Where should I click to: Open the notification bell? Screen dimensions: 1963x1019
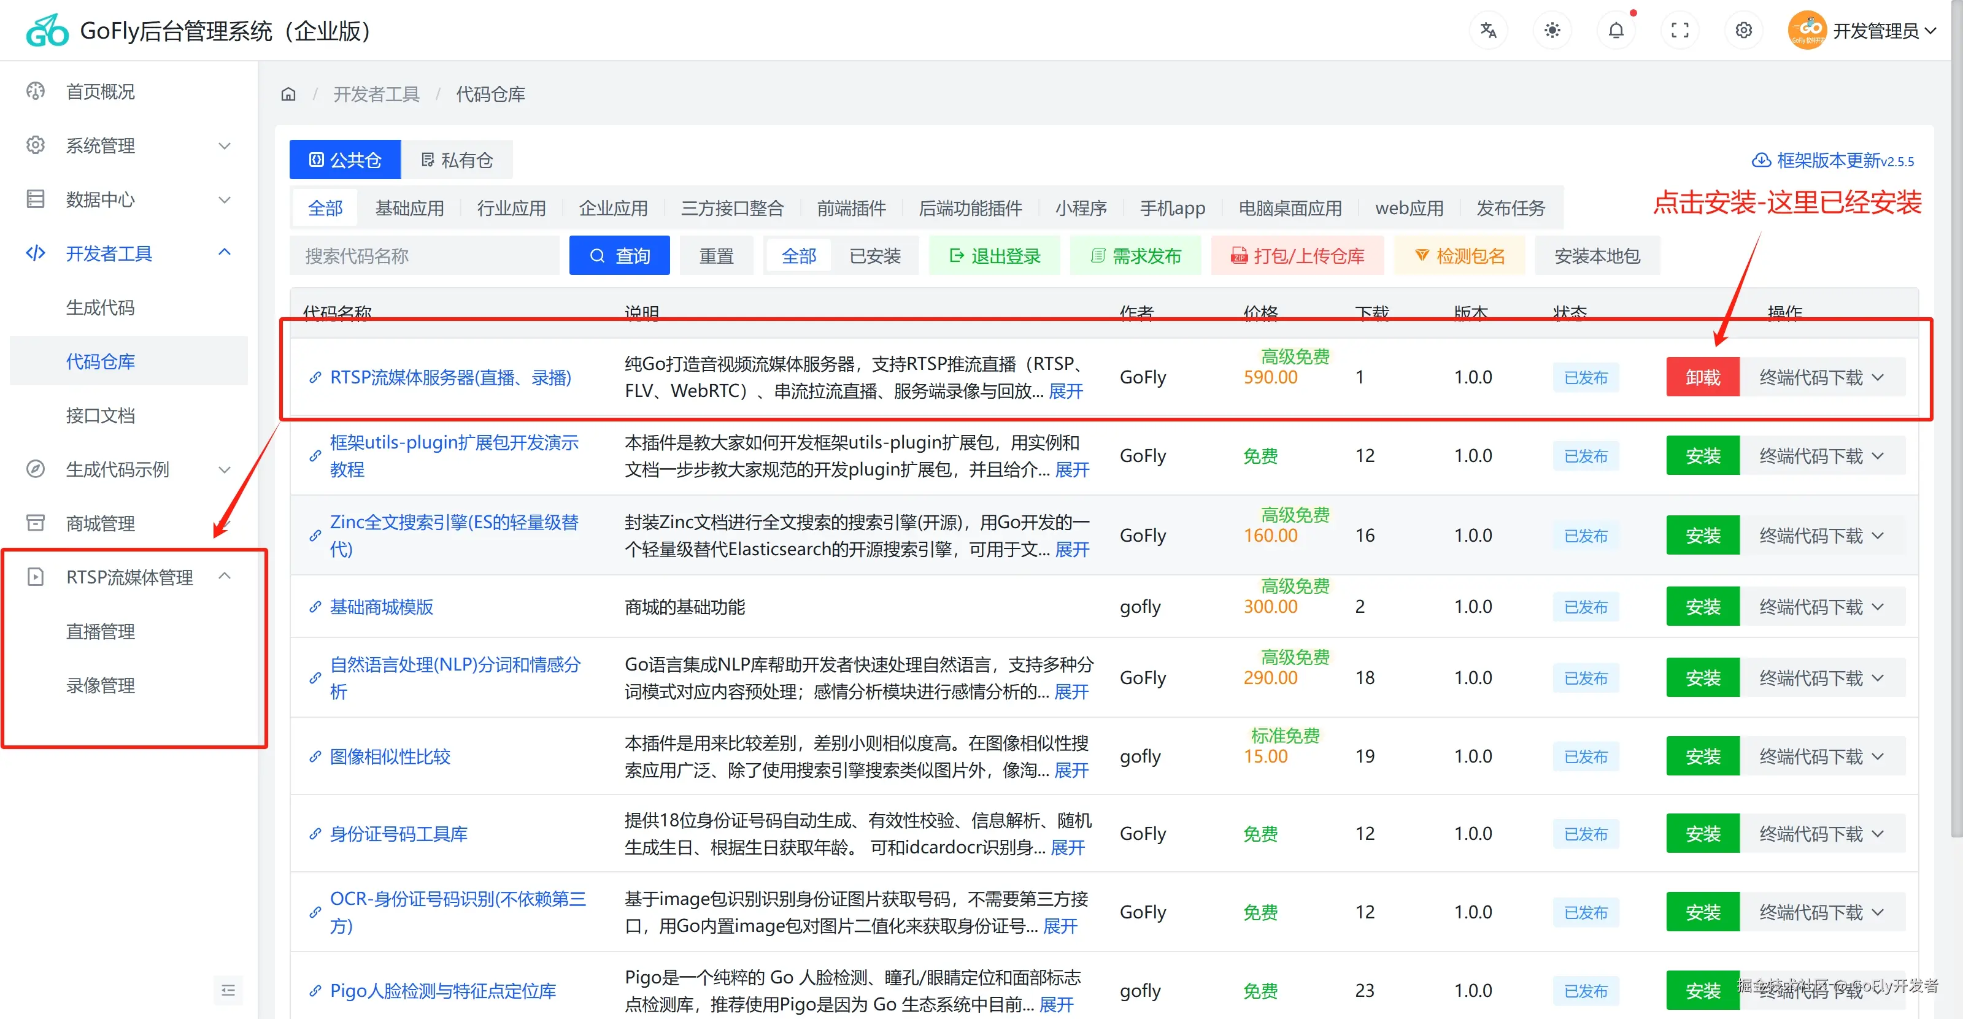pyautogui.click(x=1616, y=31)
